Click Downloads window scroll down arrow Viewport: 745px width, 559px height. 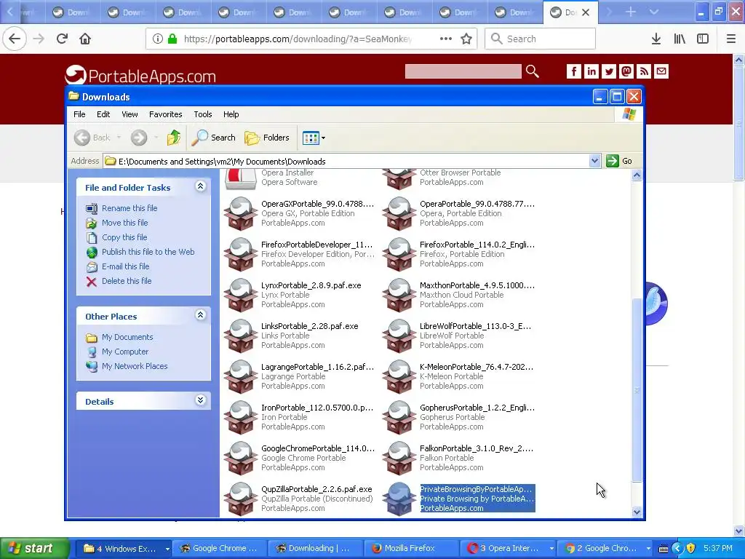(637, 512)
